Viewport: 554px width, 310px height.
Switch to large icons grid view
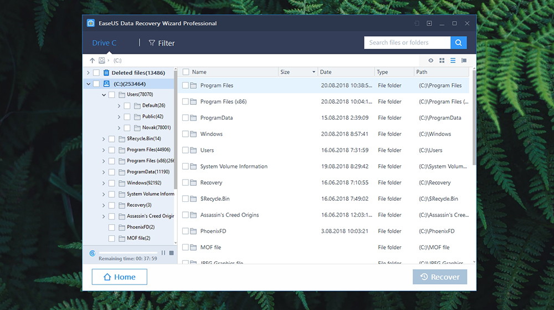pos(442,60)
